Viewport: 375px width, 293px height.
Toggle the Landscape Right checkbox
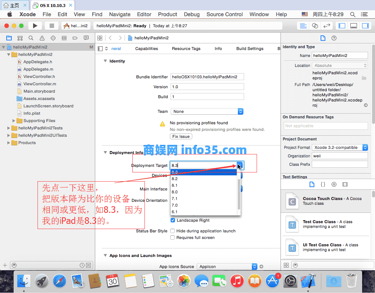point(173,220)
